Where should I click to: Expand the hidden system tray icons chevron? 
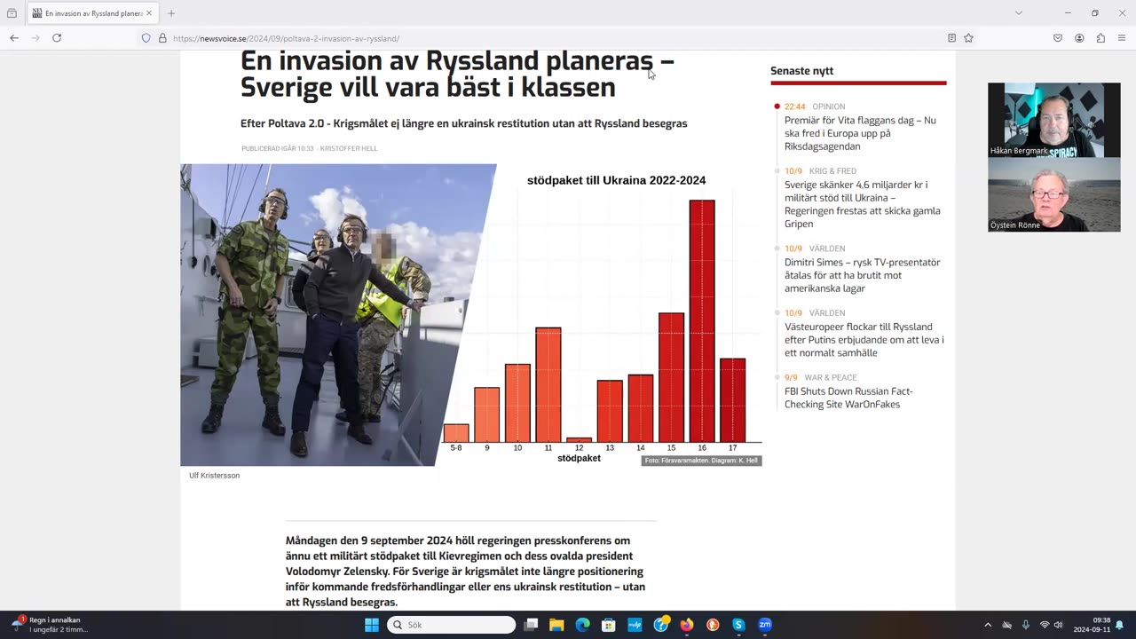pyautogui.click(x=988, y=625)
